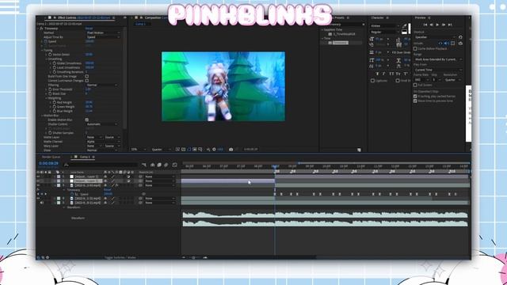Collapse the Tuning section in Effect Controls

42,51
